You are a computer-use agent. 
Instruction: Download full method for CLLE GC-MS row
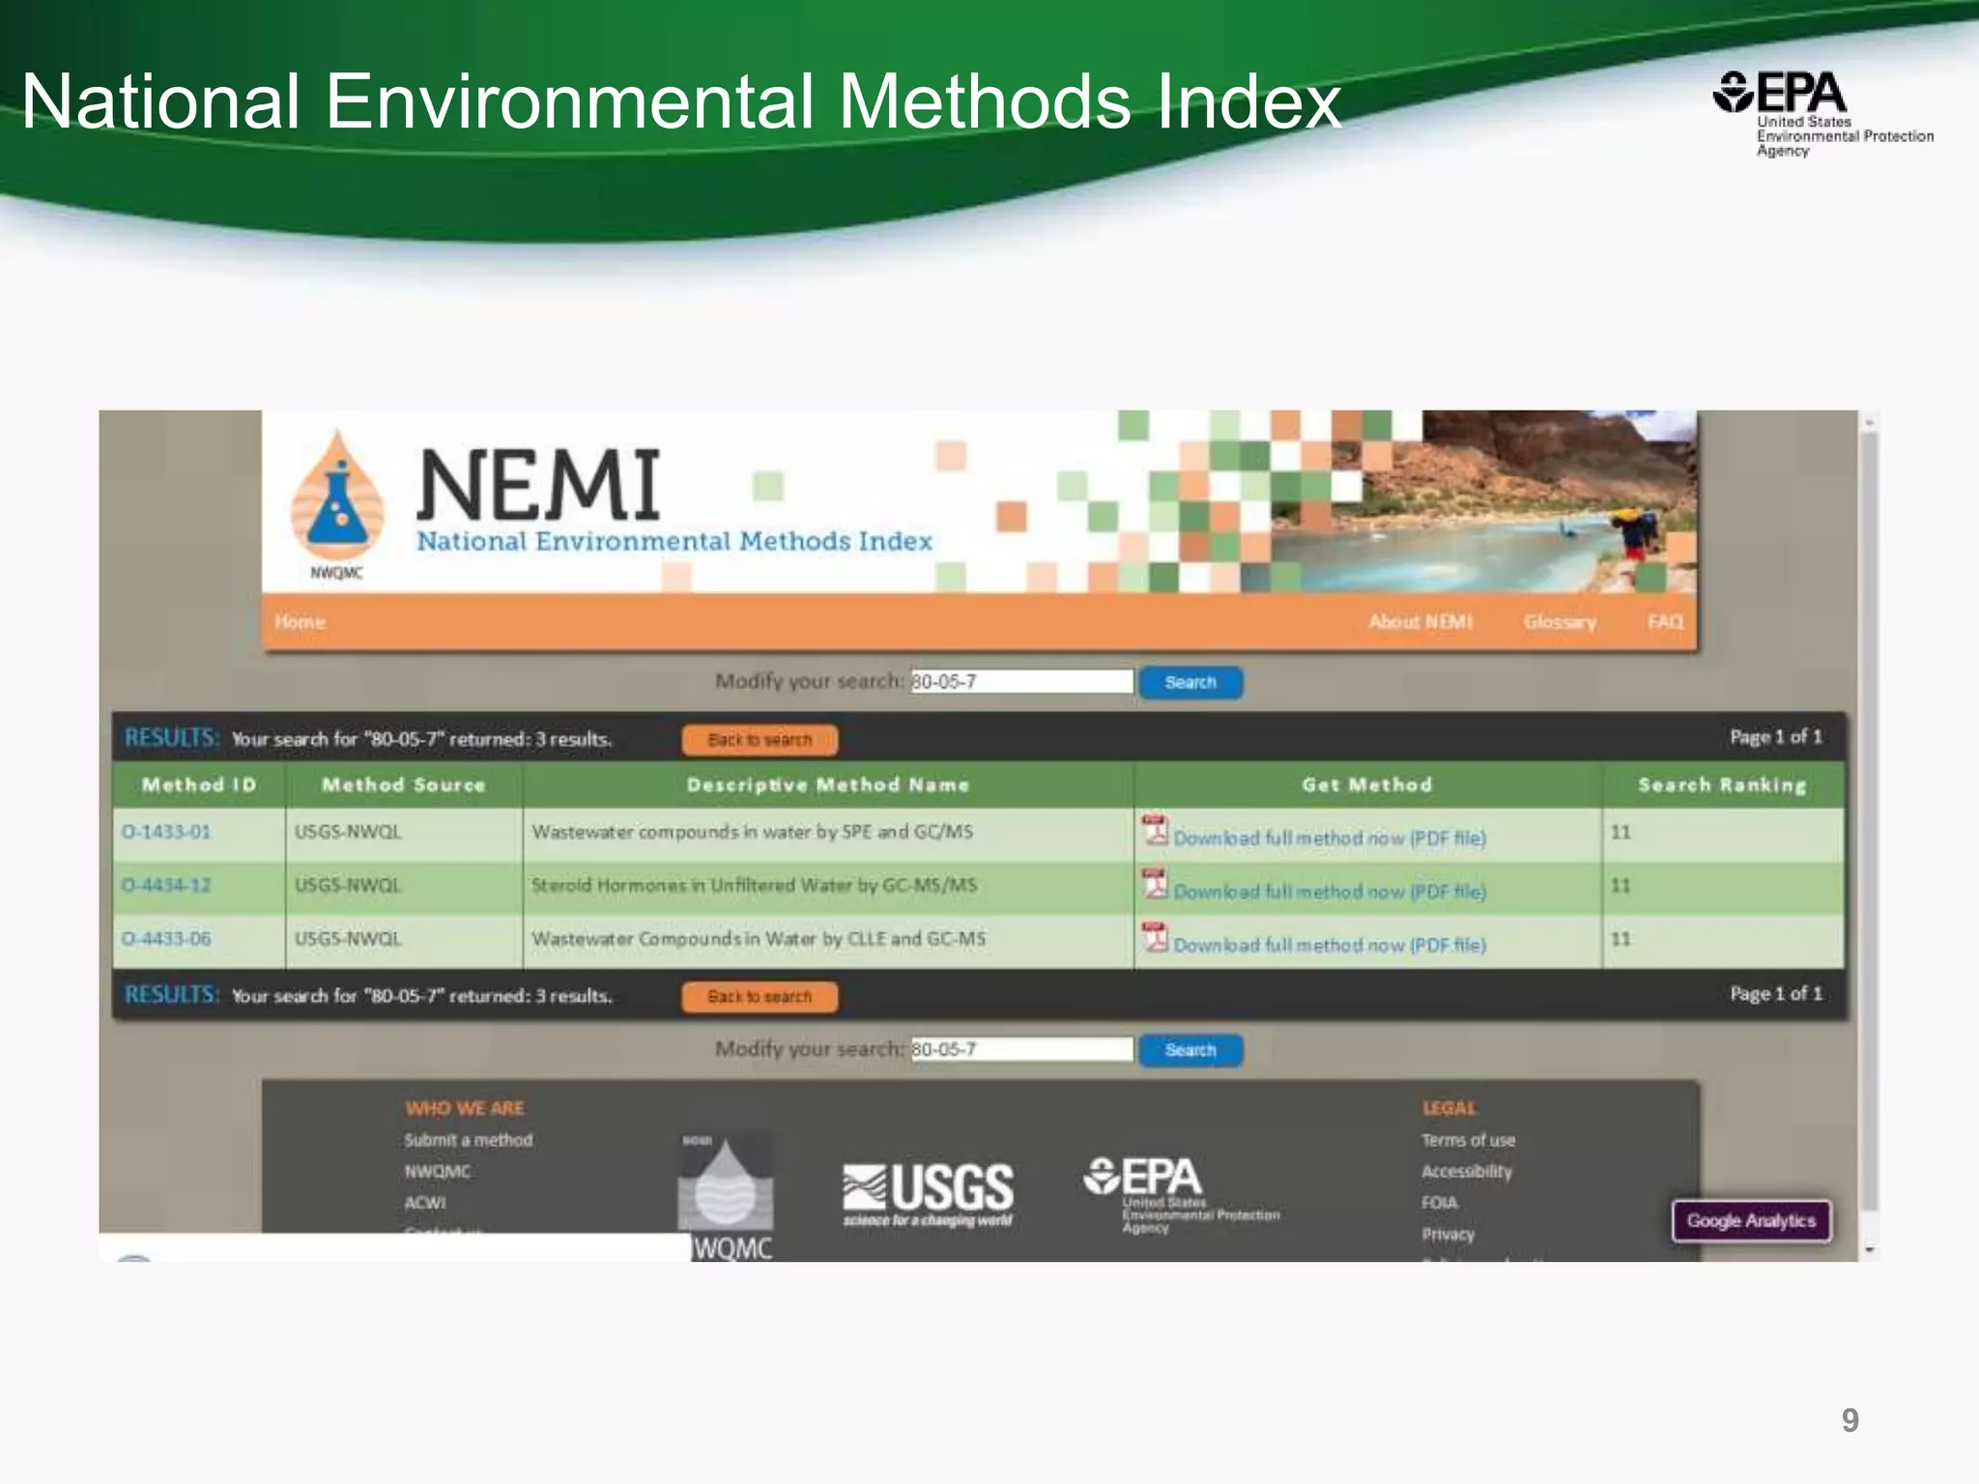tap(1330, 945)
